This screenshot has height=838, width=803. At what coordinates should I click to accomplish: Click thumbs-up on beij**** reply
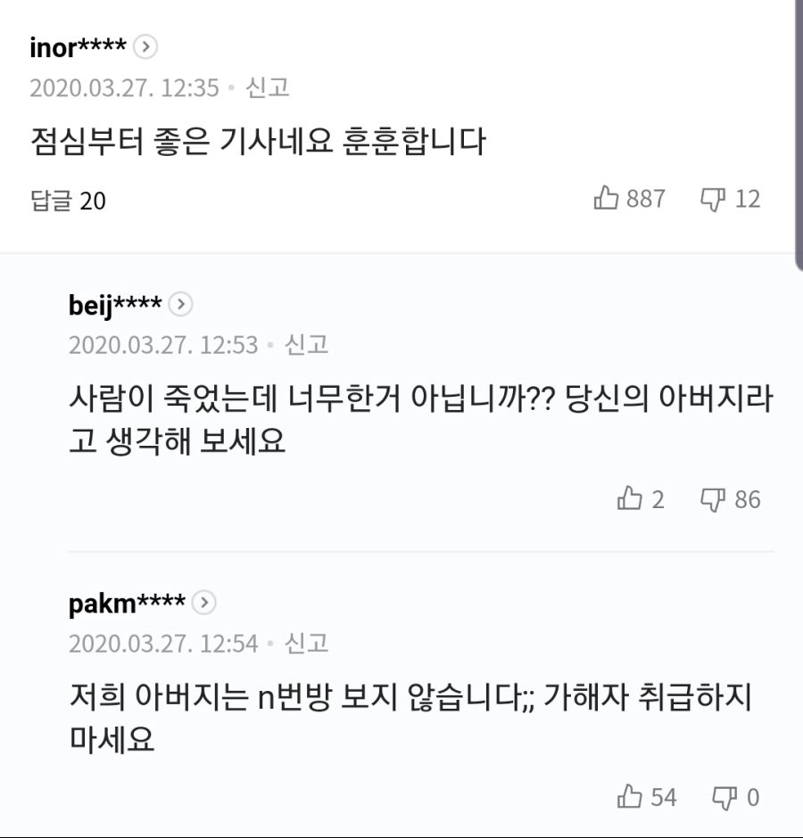click(x=630, y=498)
